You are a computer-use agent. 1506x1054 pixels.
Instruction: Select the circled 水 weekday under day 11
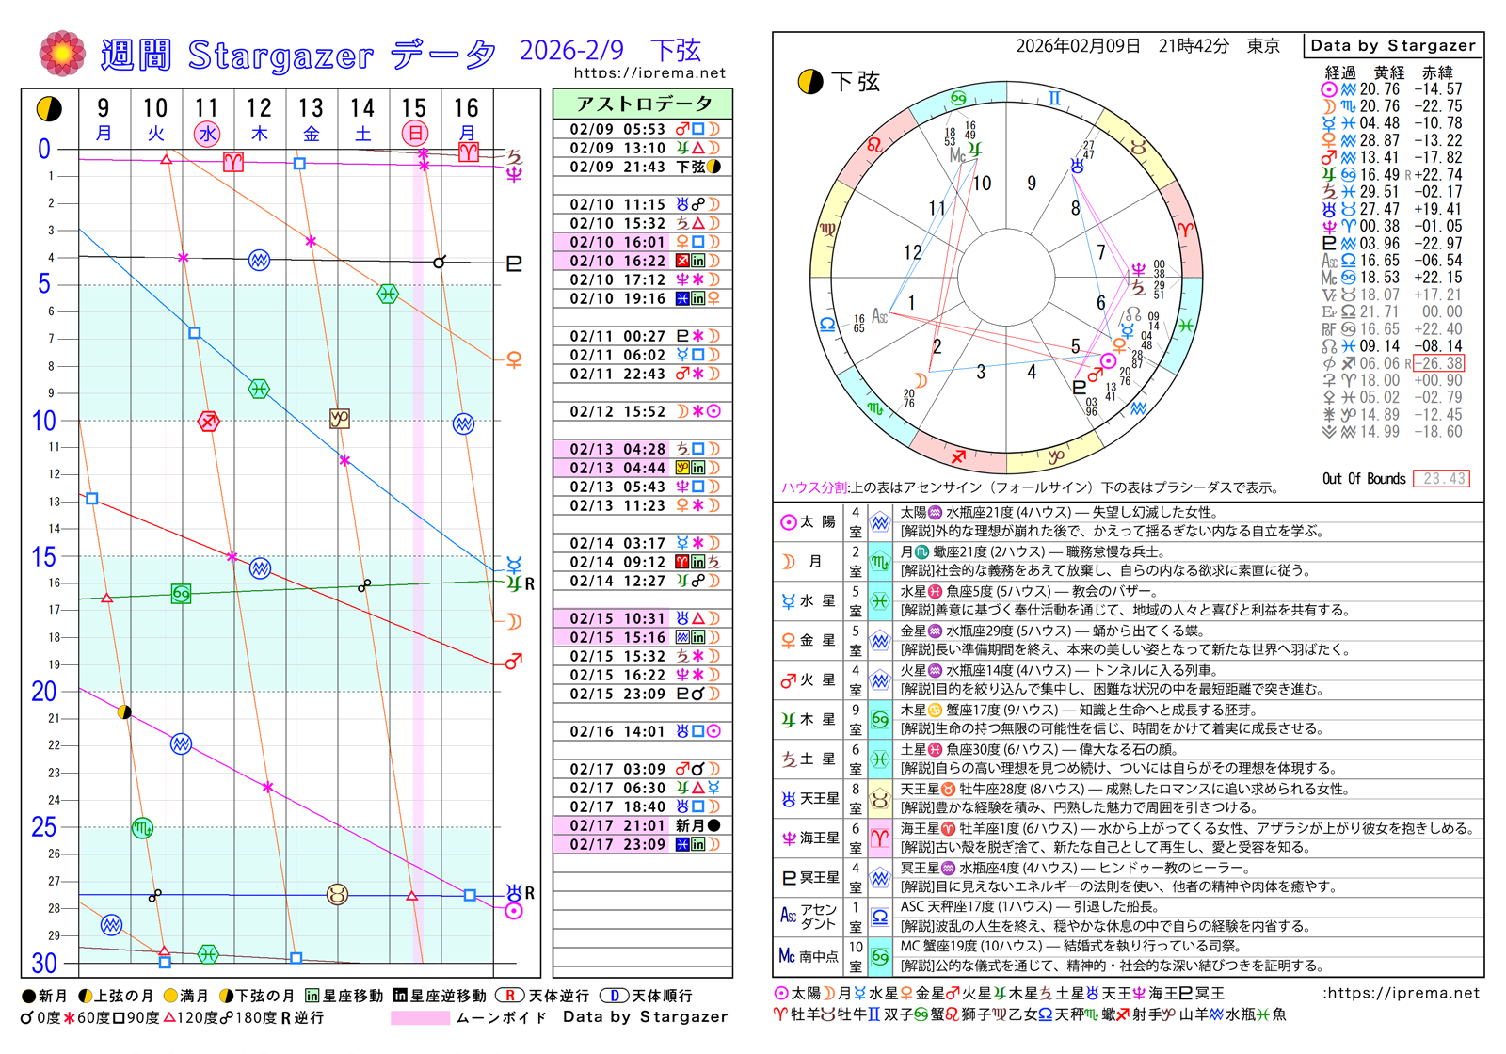coord(207,134)
